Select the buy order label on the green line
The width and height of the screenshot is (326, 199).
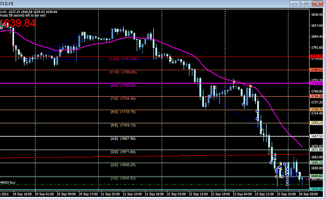pyautogui.click(x=8, y=182)
